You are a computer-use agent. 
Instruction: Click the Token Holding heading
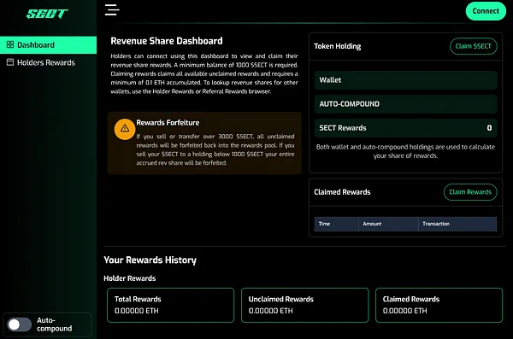coord(338,46)
